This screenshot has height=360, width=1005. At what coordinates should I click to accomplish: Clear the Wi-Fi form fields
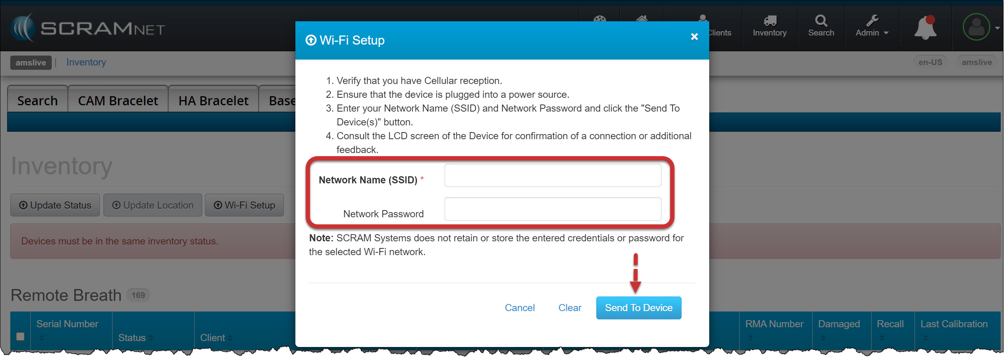569,308
